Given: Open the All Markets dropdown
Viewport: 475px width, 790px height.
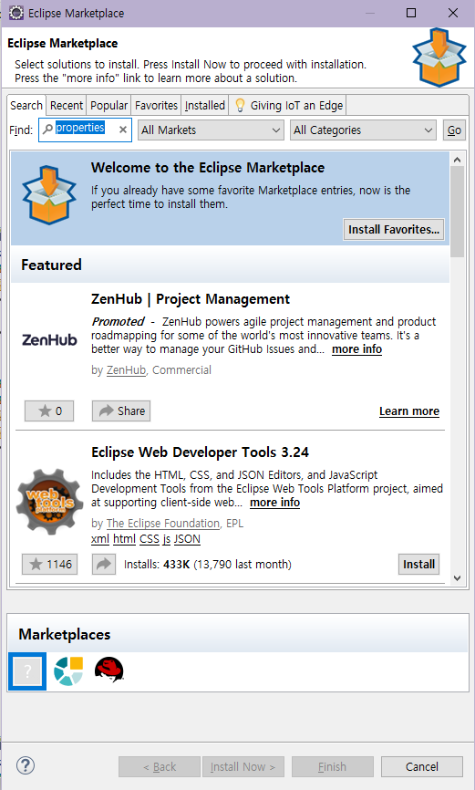Looking at the screenshot, I should point(211,130).
